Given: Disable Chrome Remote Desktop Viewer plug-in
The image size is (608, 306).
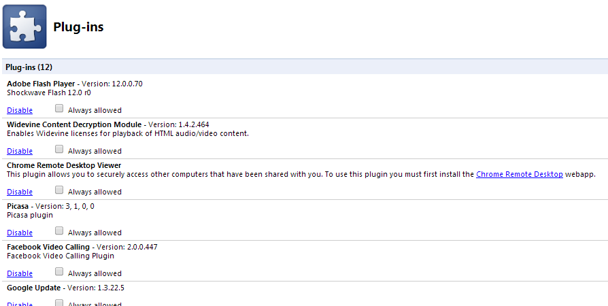Looking at the screenshot, I should pos(20,192).
